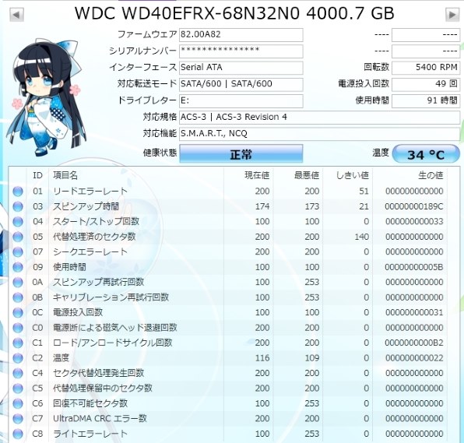The width and height of the screenshot is (464, 443).
Task: Click status orb for ID C7 UltraDMA CRC
Action: tap(18, 418)
